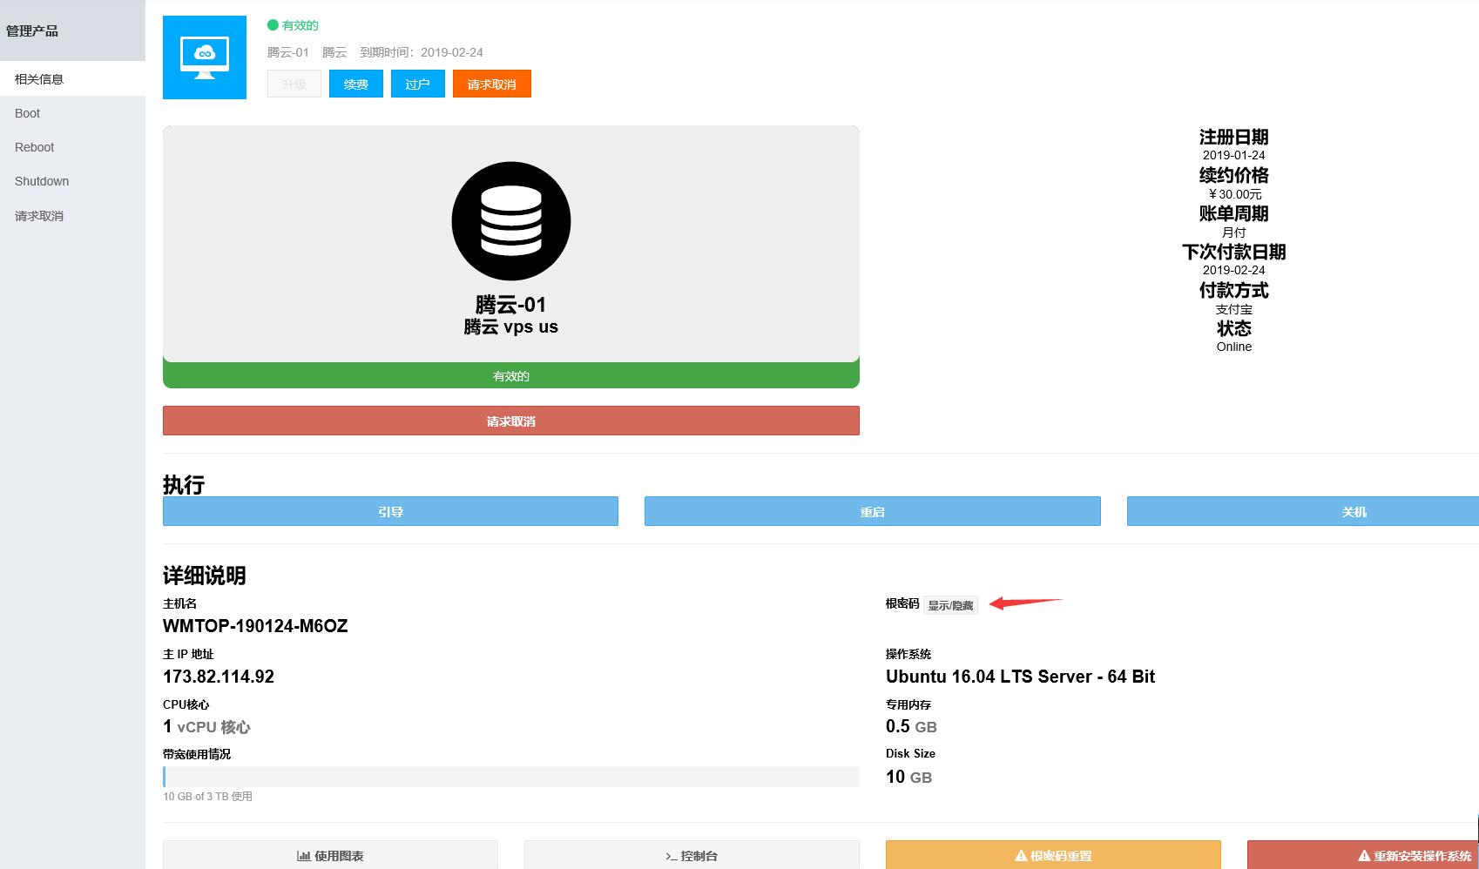This screenshot has width=1479, height=869.
Task: Toggle root password with 显示/隐藏
Action: click(950, 605)
